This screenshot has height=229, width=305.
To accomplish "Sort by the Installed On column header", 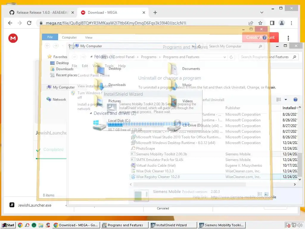I will [x=290, y=108].
